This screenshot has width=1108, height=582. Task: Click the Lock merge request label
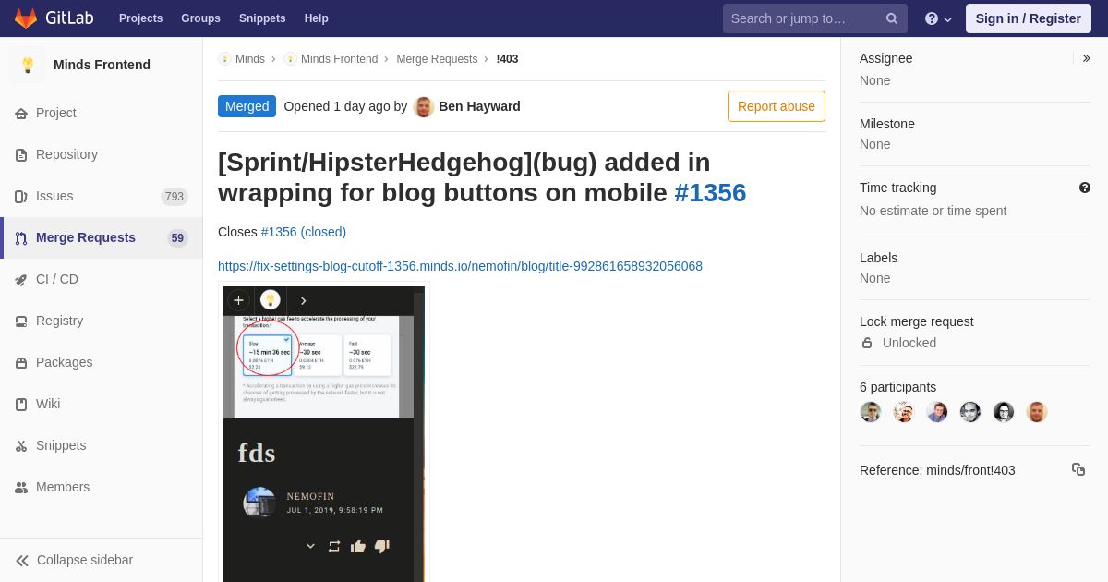click(917, 321)
